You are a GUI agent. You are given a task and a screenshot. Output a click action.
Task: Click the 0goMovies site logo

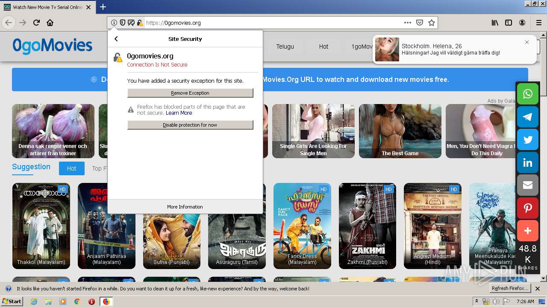pos(52,46)
